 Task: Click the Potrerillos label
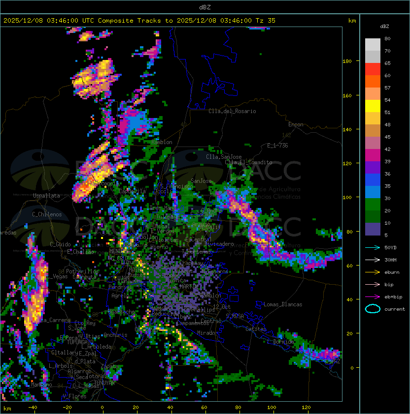point(82,271)
